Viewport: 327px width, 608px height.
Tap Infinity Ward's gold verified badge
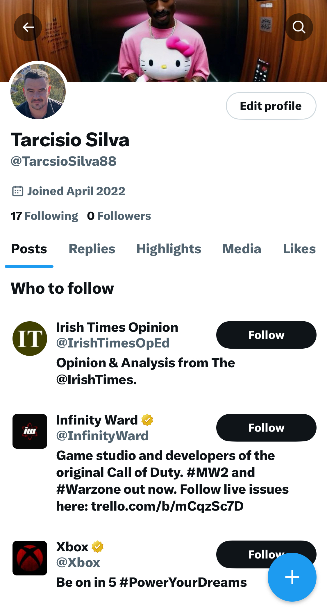[147, 420]
